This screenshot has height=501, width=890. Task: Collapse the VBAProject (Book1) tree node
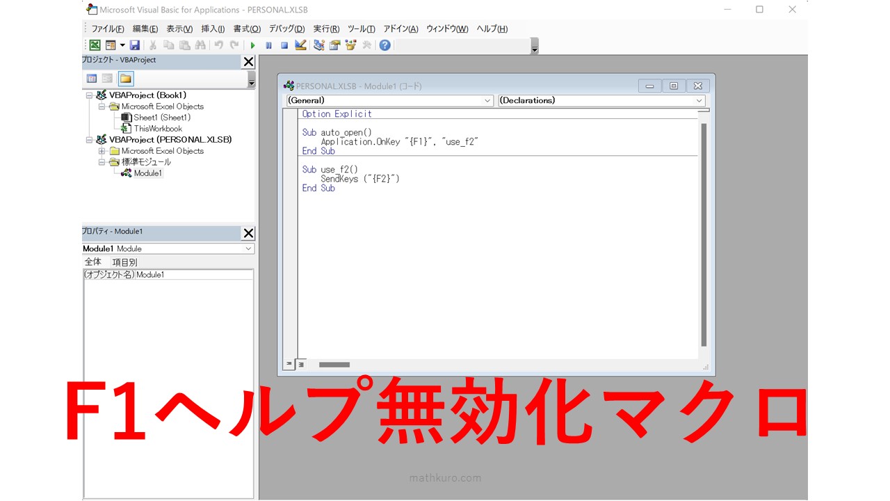click(89, 95)
